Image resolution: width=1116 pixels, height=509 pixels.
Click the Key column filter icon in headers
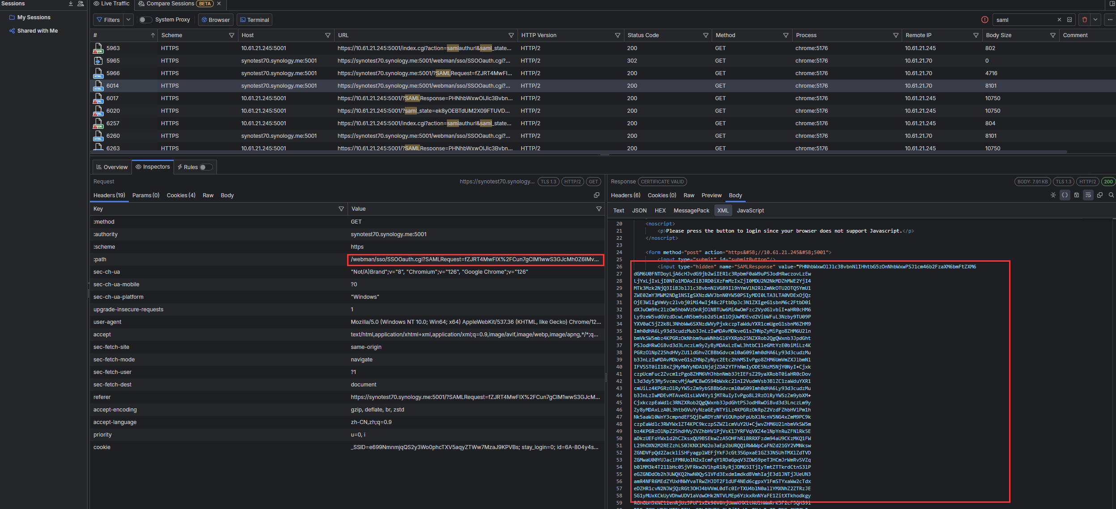(341, 209)
